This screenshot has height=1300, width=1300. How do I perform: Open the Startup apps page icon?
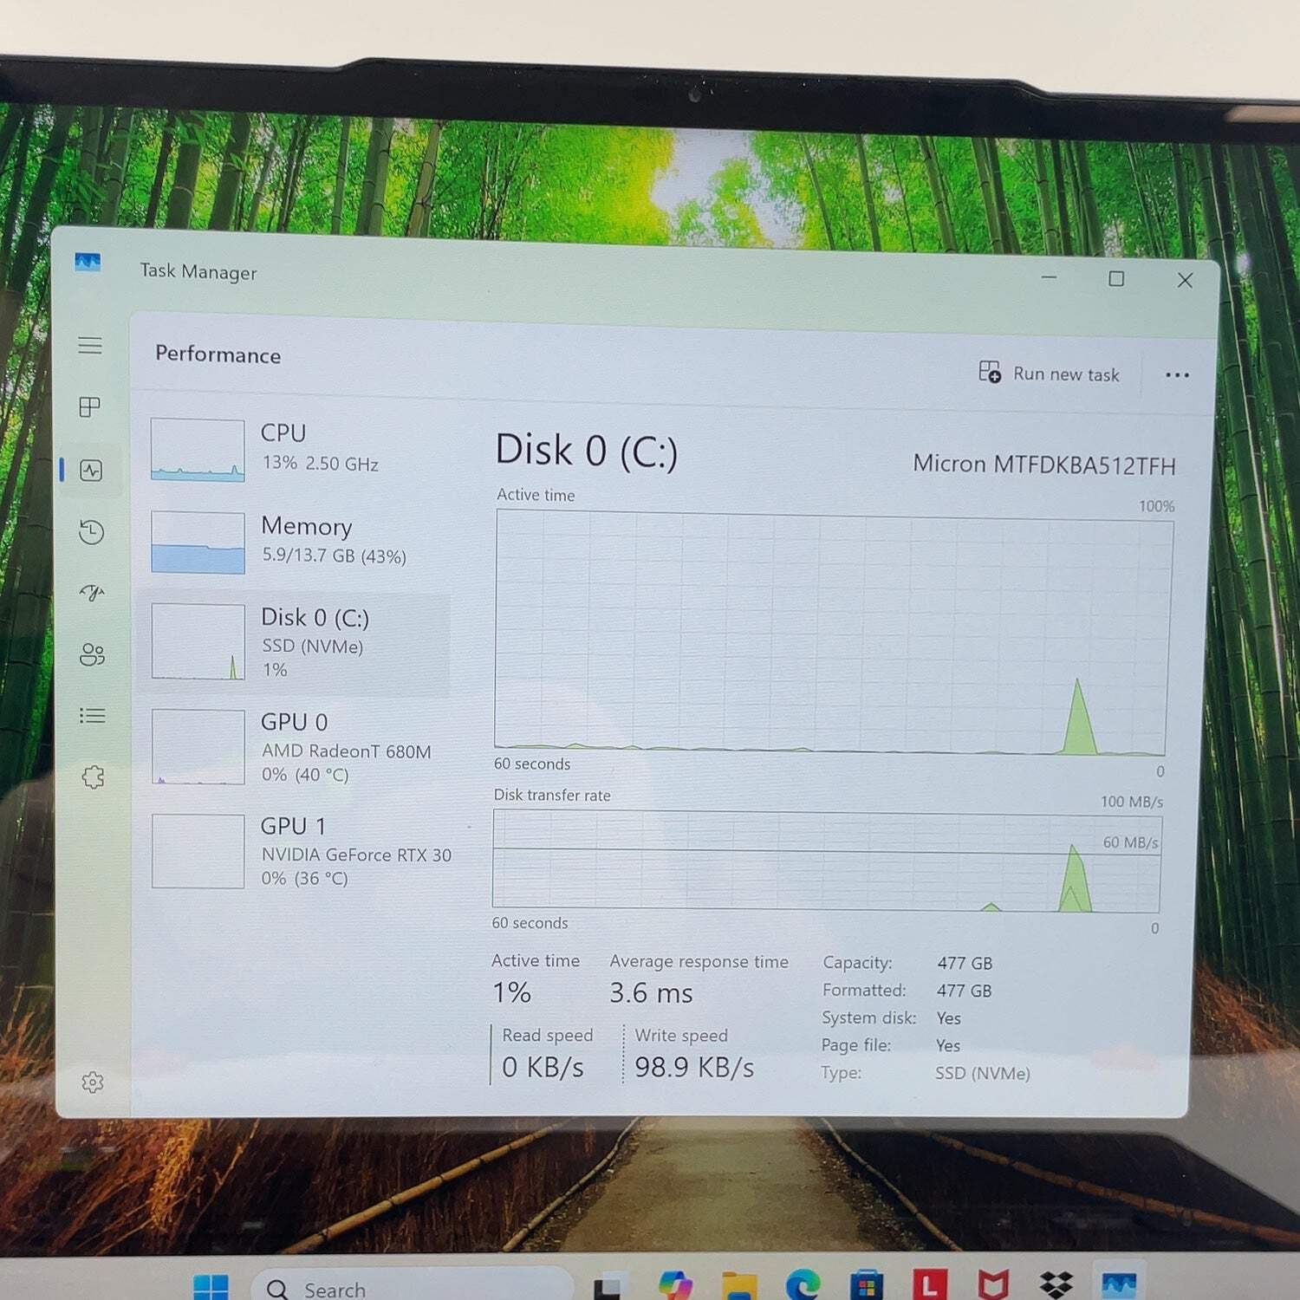[x=92, y=593]
